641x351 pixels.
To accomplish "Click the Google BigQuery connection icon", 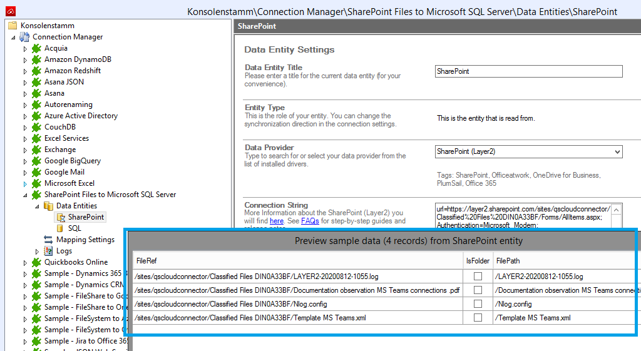I will click(x=36, y=161).
